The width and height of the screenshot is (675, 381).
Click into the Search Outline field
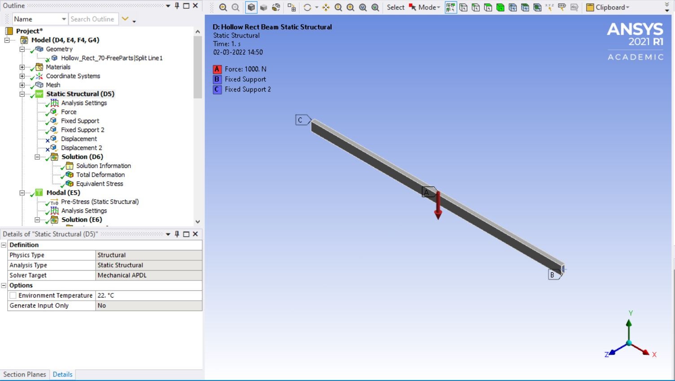click(93, 19)
